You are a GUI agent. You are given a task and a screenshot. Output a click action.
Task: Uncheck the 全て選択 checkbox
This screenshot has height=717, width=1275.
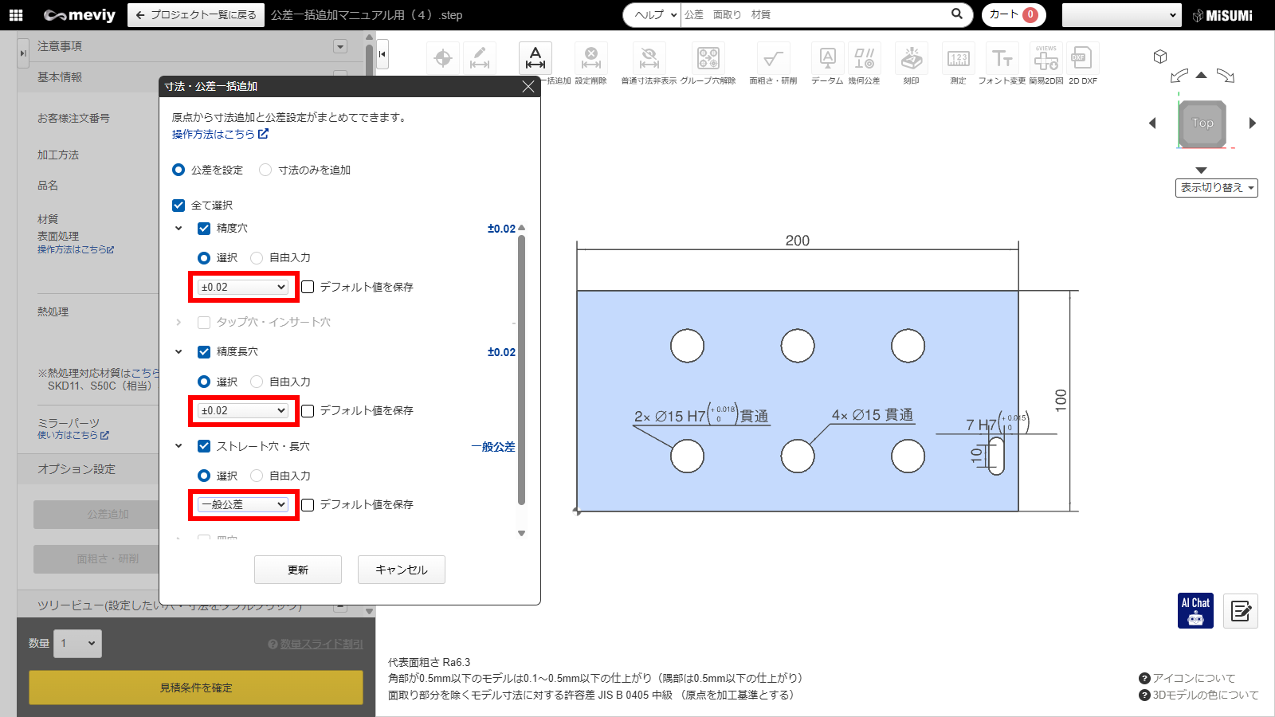pos(178,206)
